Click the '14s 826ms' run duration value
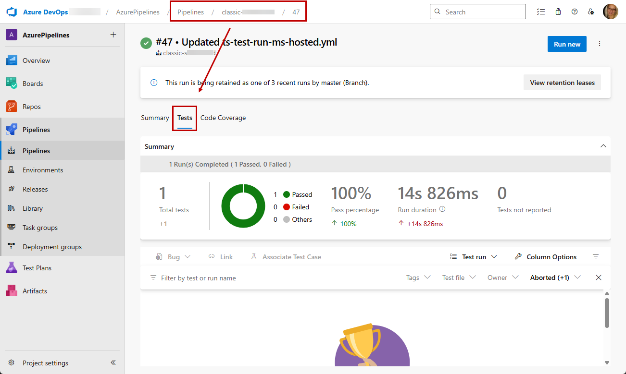This screenshot has height=374, width=626. [438, 193]
